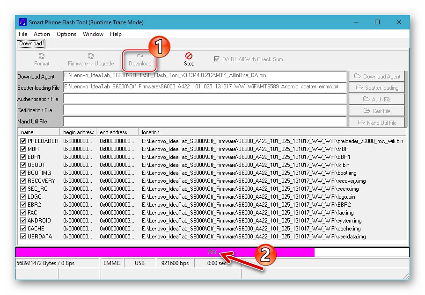Uncheck the ANDROID partition checkbox
This screenshot has height=295, width=425.
coord(23,221)
